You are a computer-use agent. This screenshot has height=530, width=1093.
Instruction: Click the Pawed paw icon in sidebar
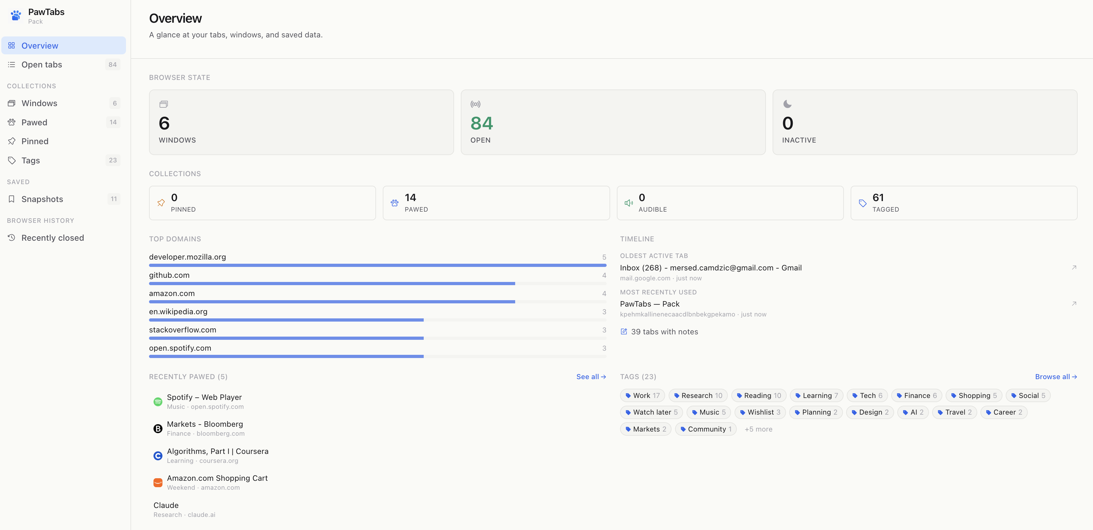pos(12,122)
